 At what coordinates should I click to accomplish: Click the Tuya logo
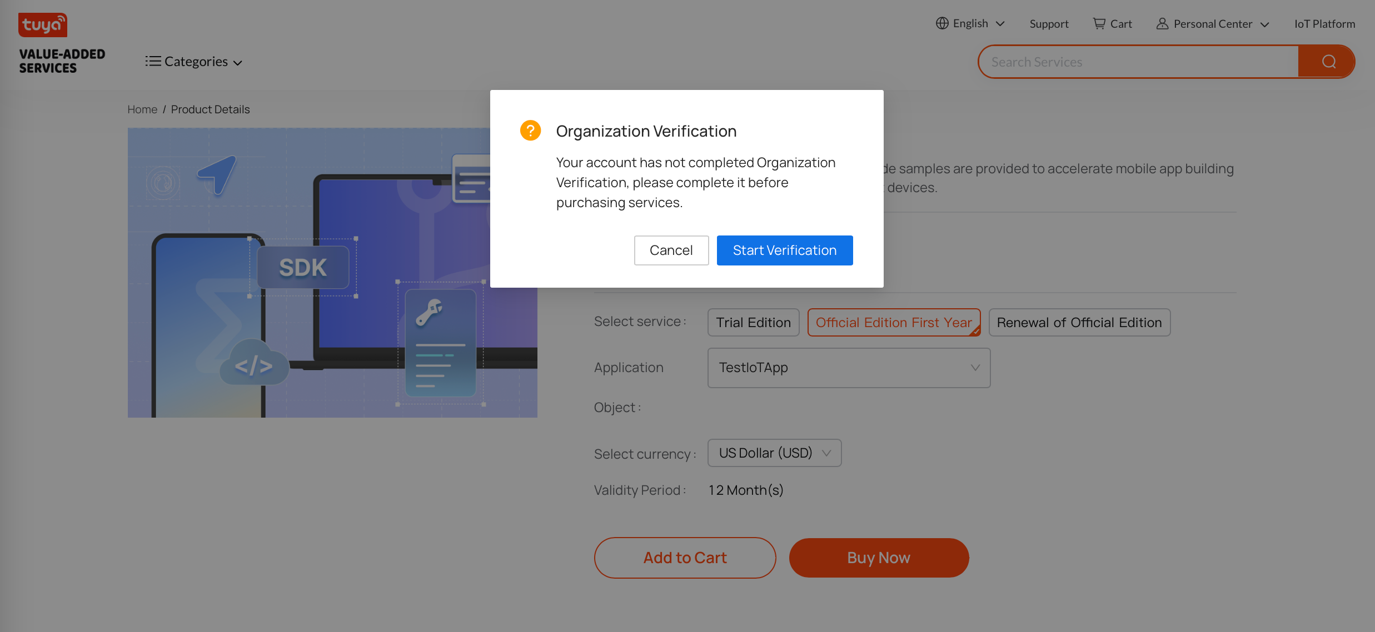click(x=42, y=24)
